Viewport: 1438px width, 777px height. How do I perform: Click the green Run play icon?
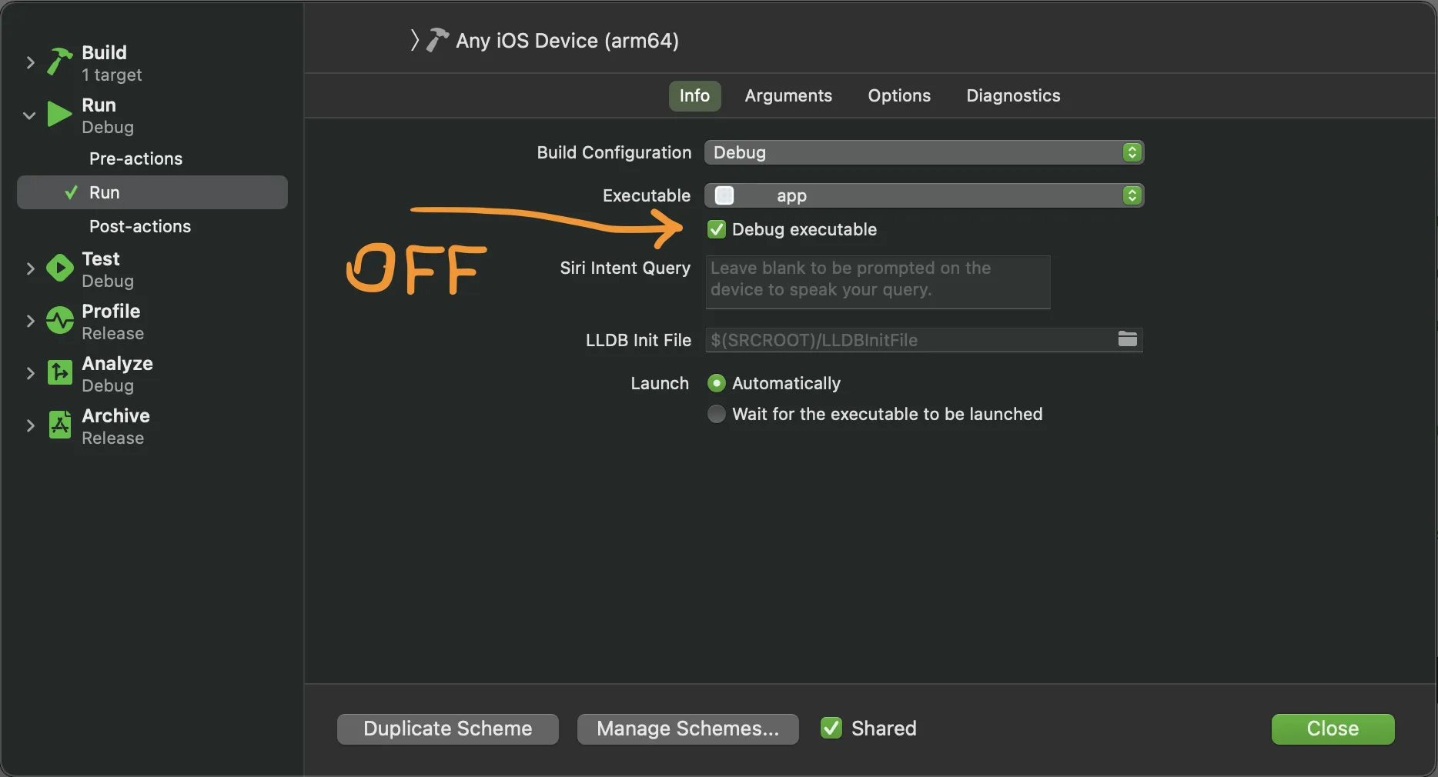59,115
